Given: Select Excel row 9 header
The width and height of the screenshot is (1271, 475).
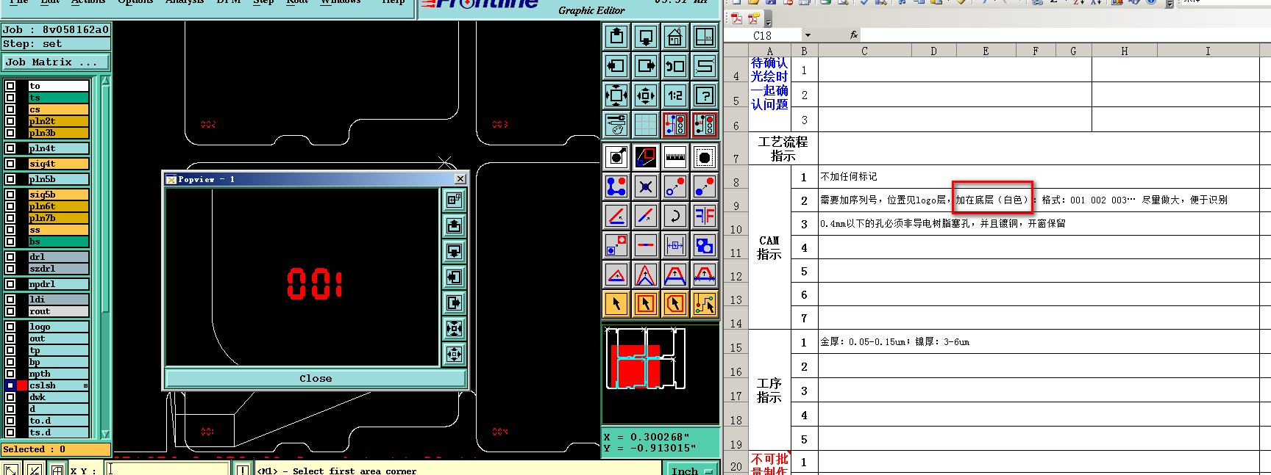Looking at the screenshot, I should [x=736, y=200].
